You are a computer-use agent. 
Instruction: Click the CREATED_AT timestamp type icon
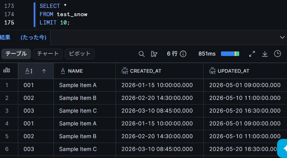[125, 71]
